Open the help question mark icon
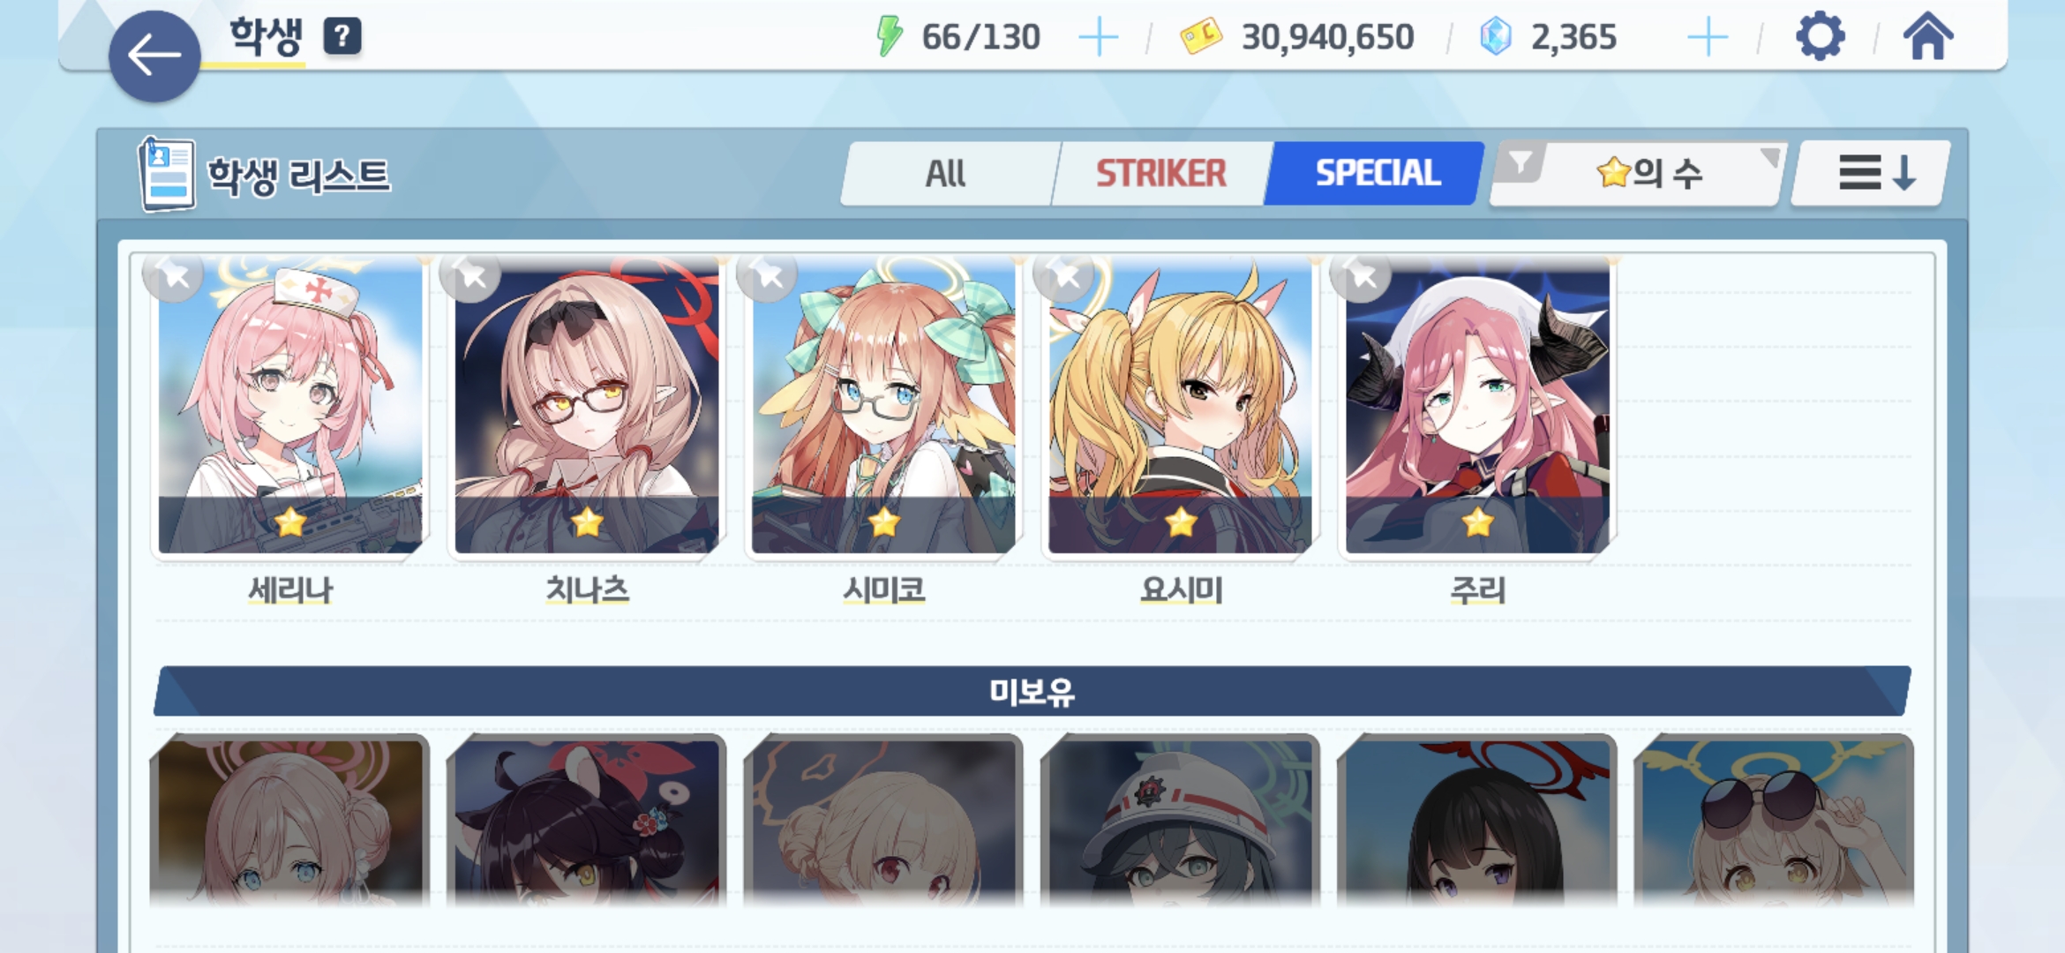The width and height of the screenshot is (2065, 953). tap(342, 36)
